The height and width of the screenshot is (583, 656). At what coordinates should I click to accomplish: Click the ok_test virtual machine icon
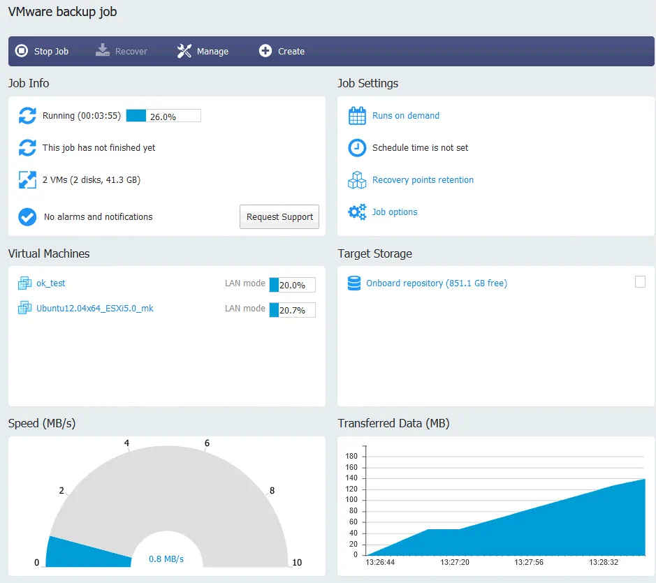click(25, 283)
